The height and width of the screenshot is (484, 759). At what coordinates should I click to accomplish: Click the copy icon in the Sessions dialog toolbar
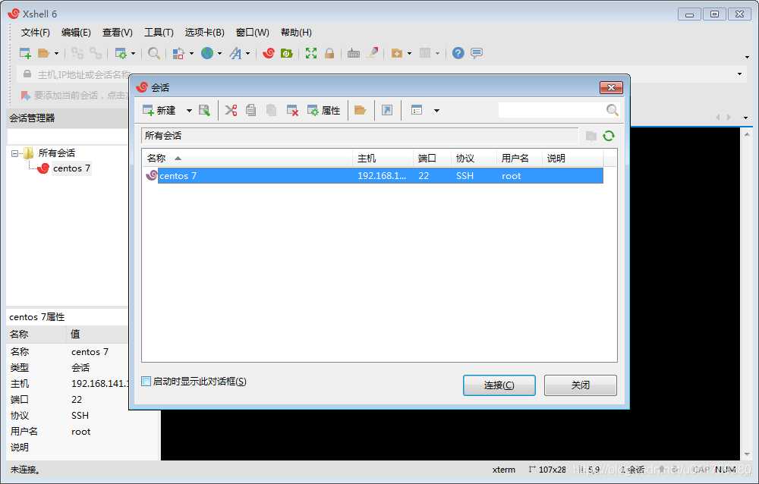point(250,110)
